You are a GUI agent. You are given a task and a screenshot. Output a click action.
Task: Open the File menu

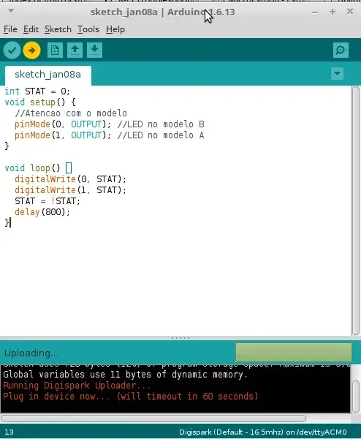pyautogui.click(x=10, y=29)
